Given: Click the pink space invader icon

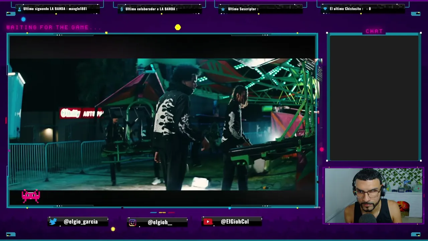Looking at the screenshot, I should [31, 196].
